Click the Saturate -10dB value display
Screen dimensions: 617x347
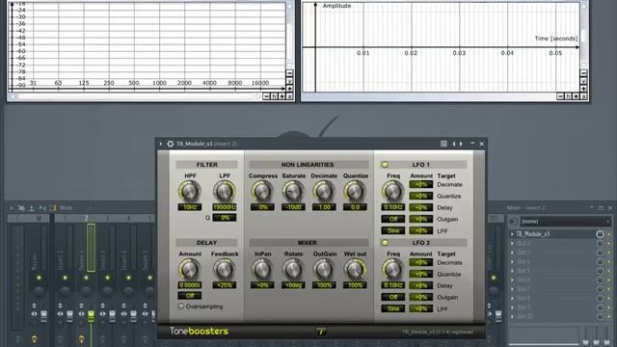click(293, 207)
